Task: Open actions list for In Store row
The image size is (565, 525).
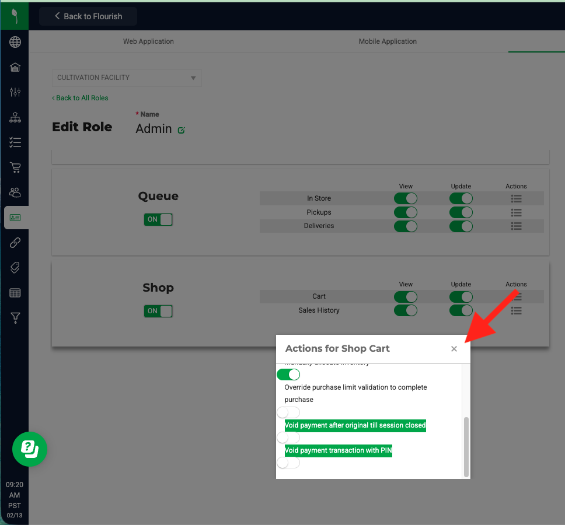Action: 516,198
